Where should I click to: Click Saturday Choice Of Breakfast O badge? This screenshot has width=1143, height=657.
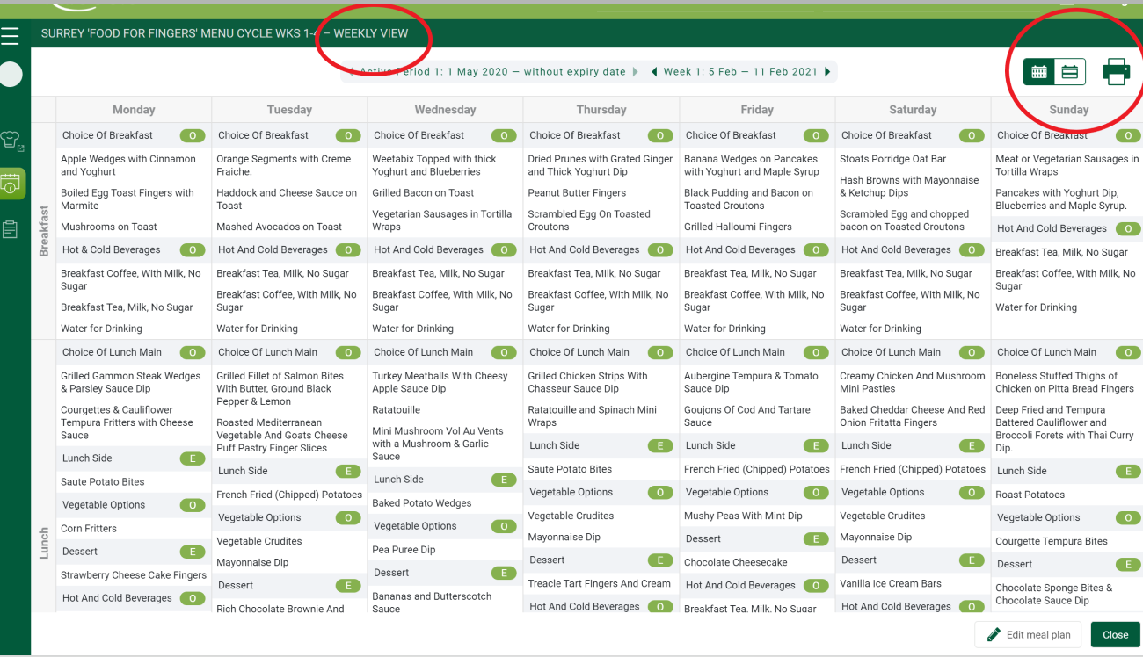point(972,135)
